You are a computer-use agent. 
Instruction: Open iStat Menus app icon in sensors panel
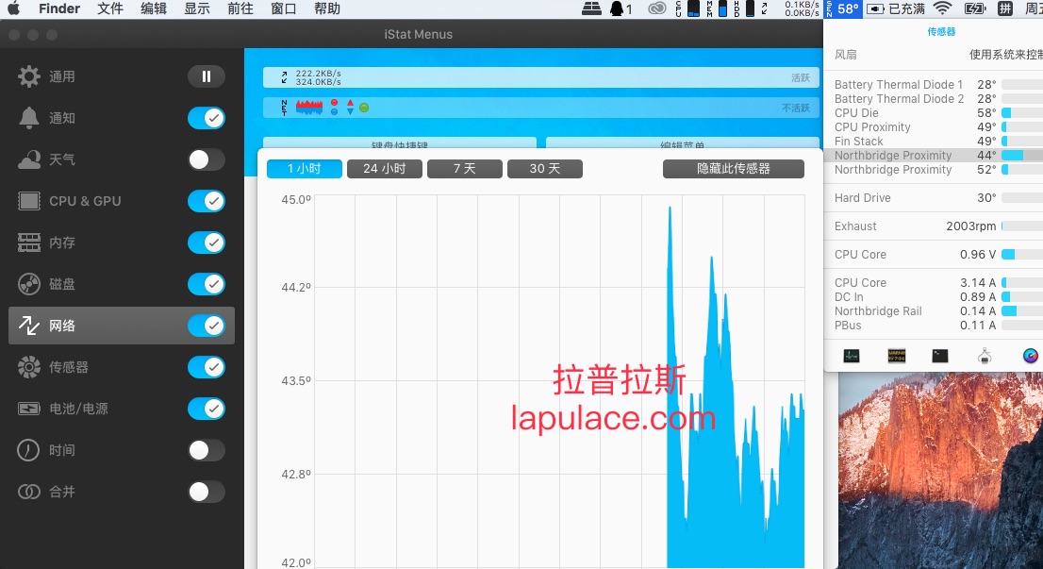(1031, 356)
